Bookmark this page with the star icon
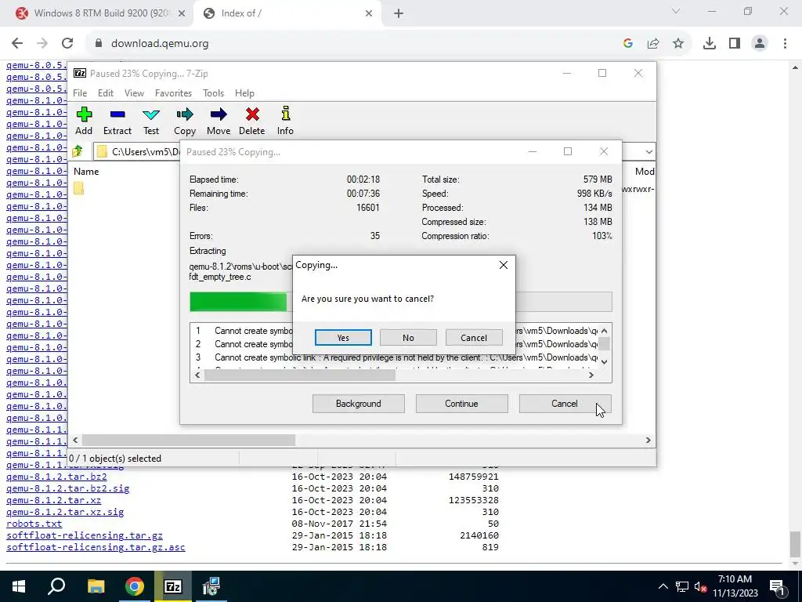Viewport: 802px width, 602px height. (x=678, y=44)
